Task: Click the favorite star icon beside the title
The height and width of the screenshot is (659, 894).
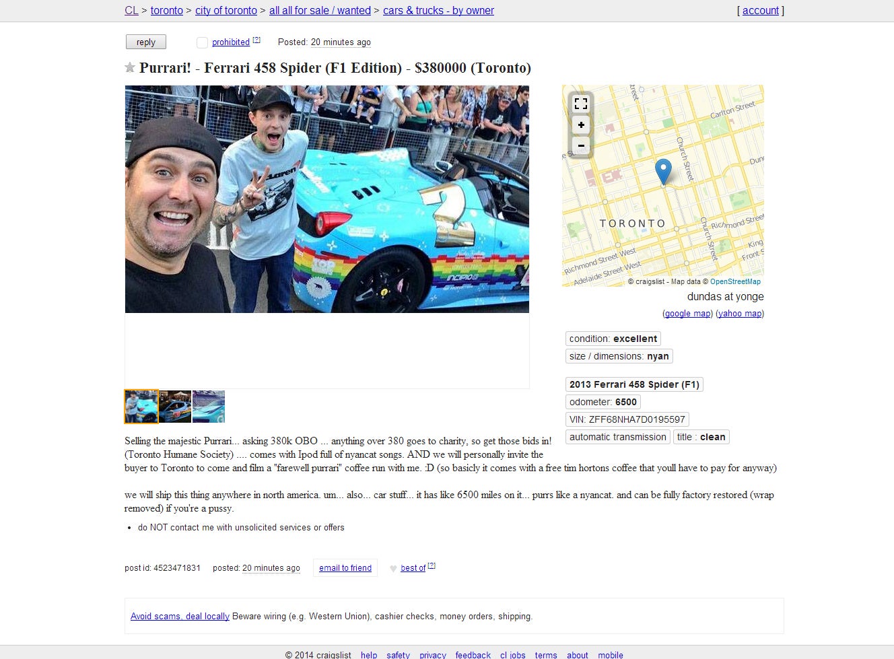Action: click(x=130, y=67)
